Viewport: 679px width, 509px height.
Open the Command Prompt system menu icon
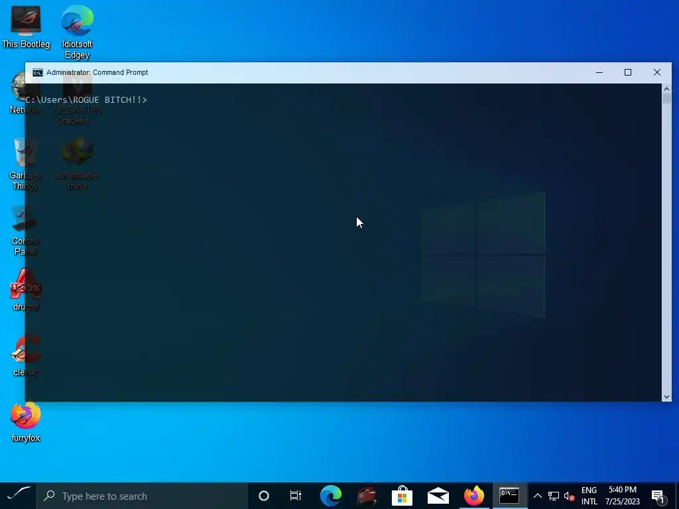pos(38,72)
